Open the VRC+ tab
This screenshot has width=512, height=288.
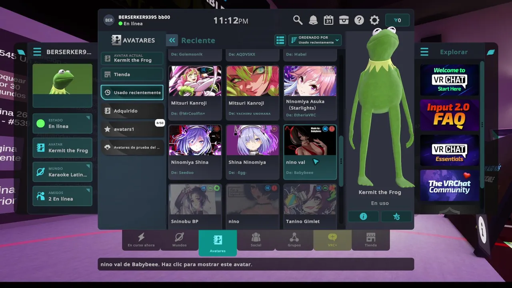tap(332, 240)
